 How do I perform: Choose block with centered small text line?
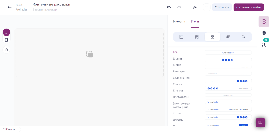pyautogui.click(x=228, y=95)
